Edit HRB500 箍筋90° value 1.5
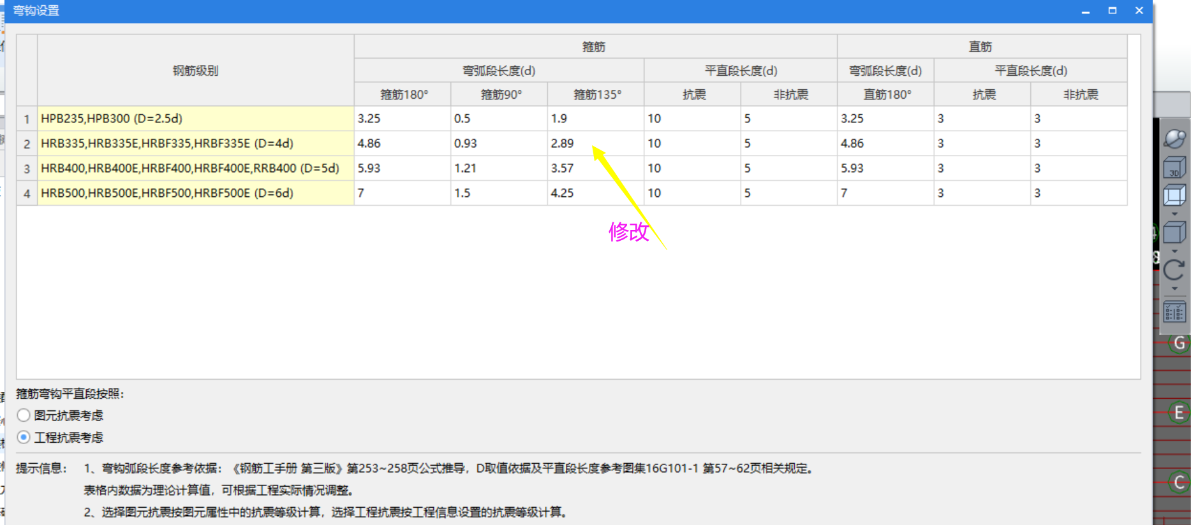Viewport: 1191px width, 525px height. [499, 193]
